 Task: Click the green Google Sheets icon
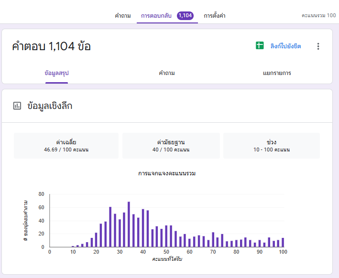pos(260,46)
